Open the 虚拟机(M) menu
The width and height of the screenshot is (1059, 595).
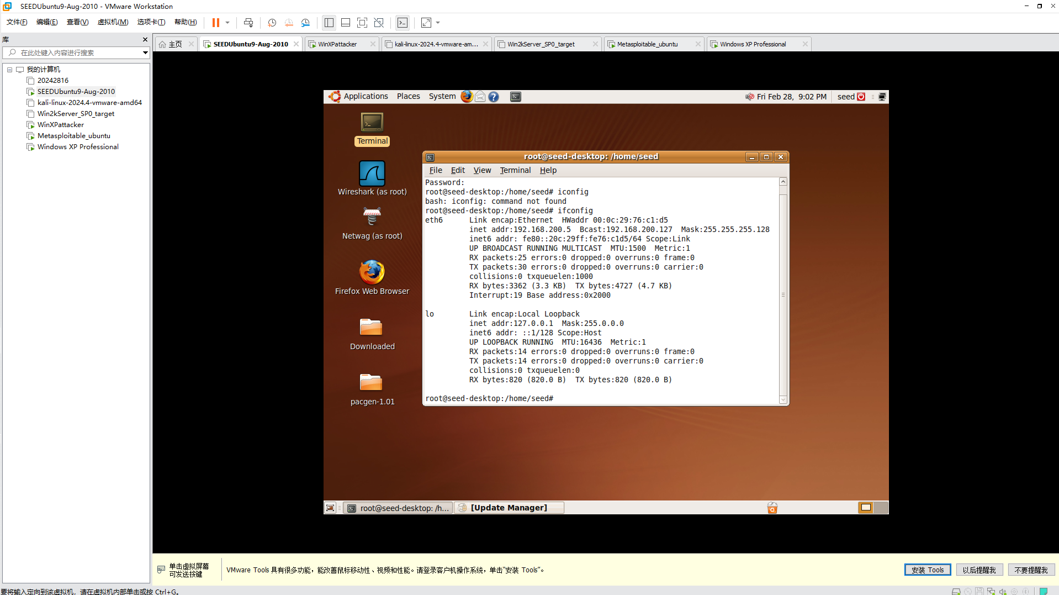coord(113,22)
